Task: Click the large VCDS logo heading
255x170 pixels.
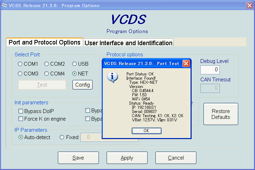Action: pos(129,19)
